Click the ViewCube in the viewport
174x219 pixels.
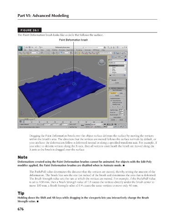[x=102, y=62]
